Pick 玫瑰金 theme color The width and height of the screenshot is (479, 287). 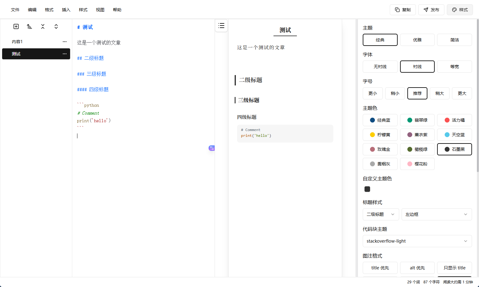coord(380,149)
